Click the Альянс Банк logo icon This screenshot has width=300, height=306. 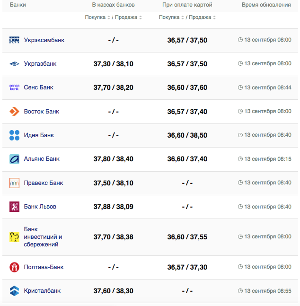coord(14,159)
